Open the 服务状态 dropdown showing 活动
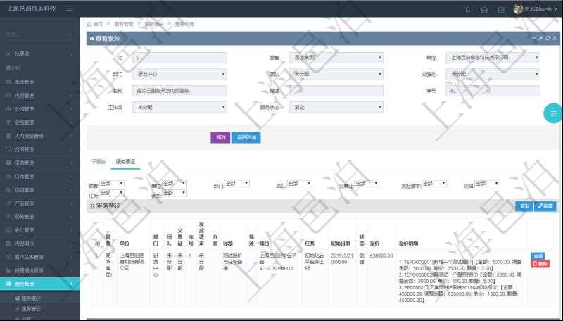The width and height of the screenshot is (563, 321). click(x=336, y=108)
